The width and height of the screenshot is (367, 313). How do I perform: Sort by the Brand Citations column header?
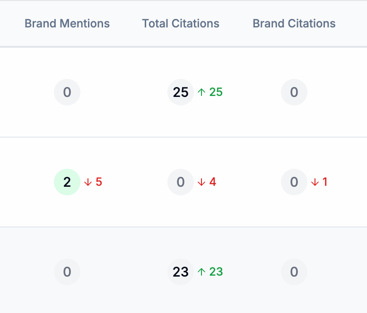[294, 24]
